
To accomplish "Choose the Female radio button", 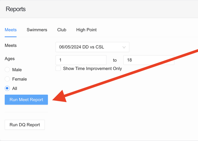I will pos(7,79).
